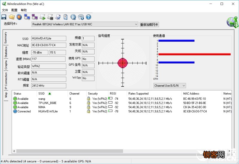Sort list by Security column header

pyautogui.click(x=97, y=94)
